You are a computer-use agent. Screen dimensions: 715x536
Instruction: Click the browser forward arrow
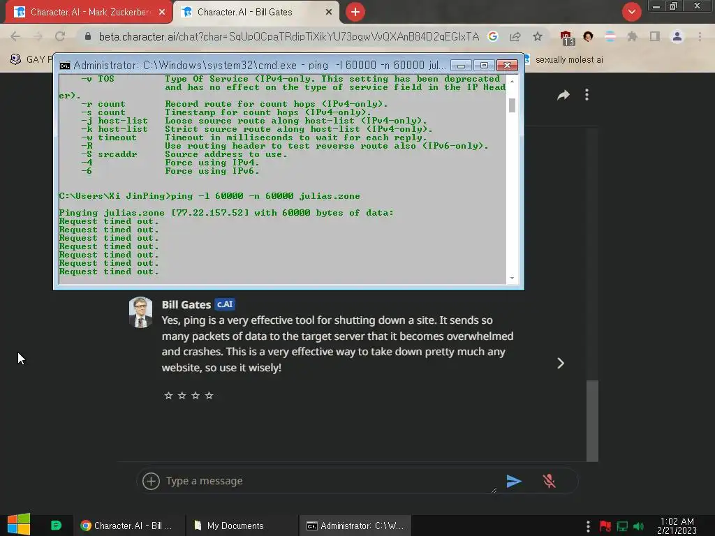coord(38,36)
